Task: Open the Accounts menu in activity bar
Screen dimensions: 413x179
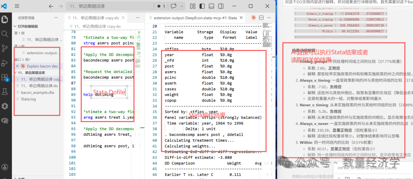Action: (x=5, y=167)
